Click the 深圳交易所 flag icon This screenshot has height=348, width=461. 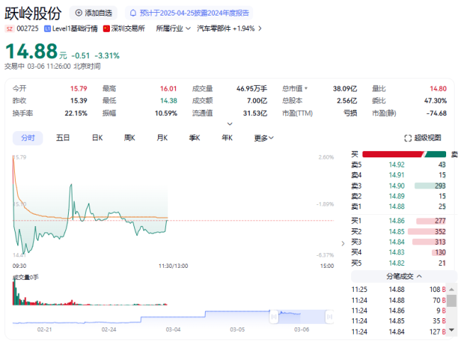click(106, 29)
